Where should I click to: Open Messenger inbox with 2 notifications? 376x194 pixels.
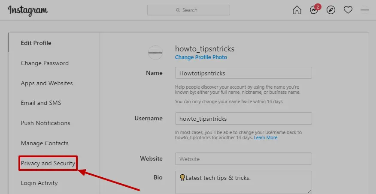click(314, 10)
